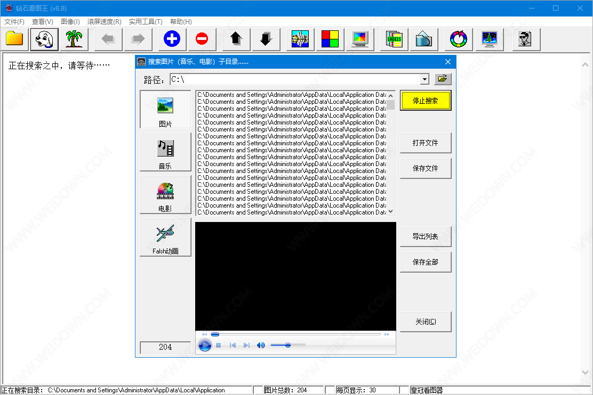Click the black down arrow icon
The height and width of the screenshot is (395, 593).
(266, 39)
